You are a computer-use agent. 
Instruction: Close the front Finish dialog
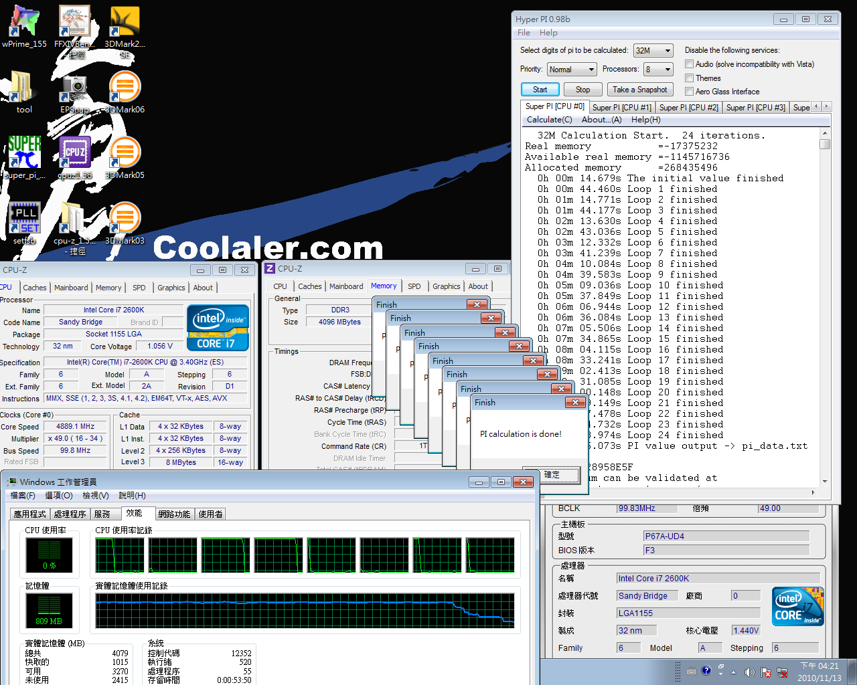pos(575,402)
